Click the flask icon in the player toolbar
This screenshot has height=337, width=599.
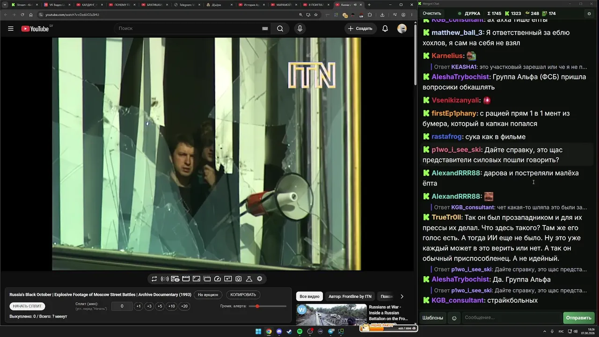pyautogui.click(x=249, y=279)
